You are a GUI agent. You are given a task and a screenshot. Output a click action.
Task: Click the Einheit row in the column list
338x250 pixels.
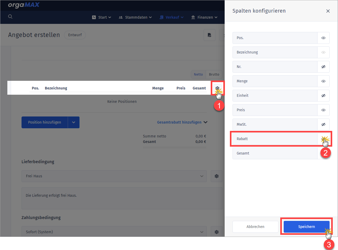point(275,95)
